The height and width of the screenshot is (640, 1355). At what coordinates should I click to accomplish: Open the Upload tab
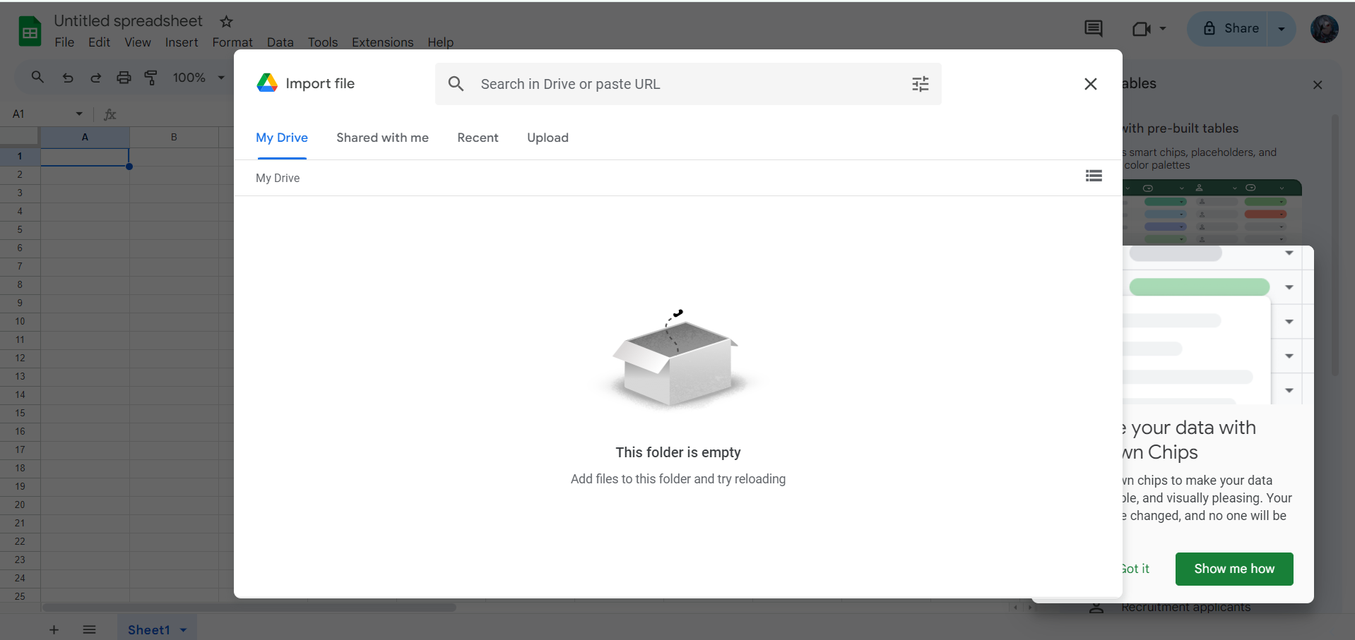[x=548, y=138]
